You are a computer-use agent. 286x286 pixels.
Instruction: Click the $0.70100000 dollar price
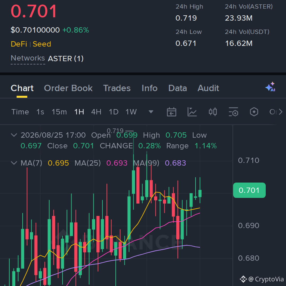35,30
